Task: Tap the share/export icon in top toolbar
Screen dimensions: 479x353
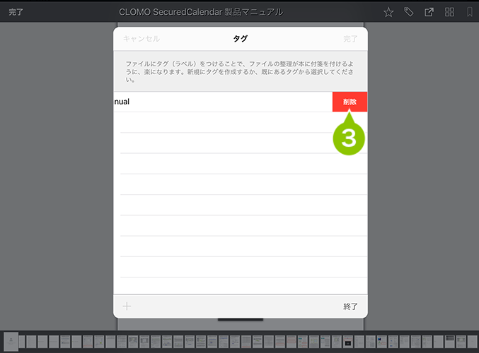Action: pos(429,12)
